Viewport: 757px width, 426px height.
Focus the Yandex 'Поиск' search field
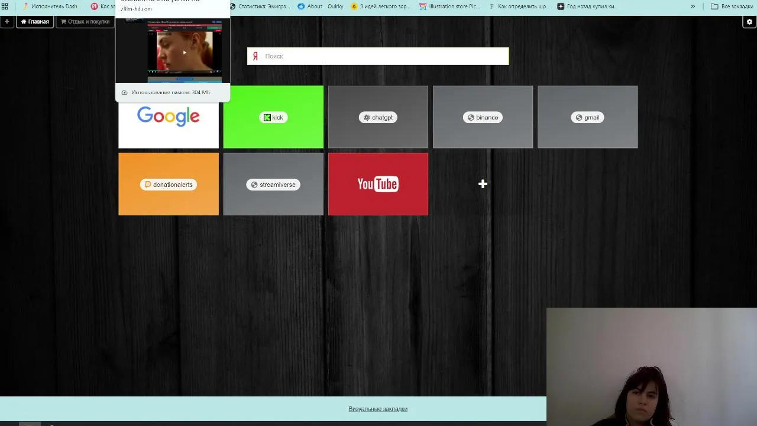tap(378, 56)
